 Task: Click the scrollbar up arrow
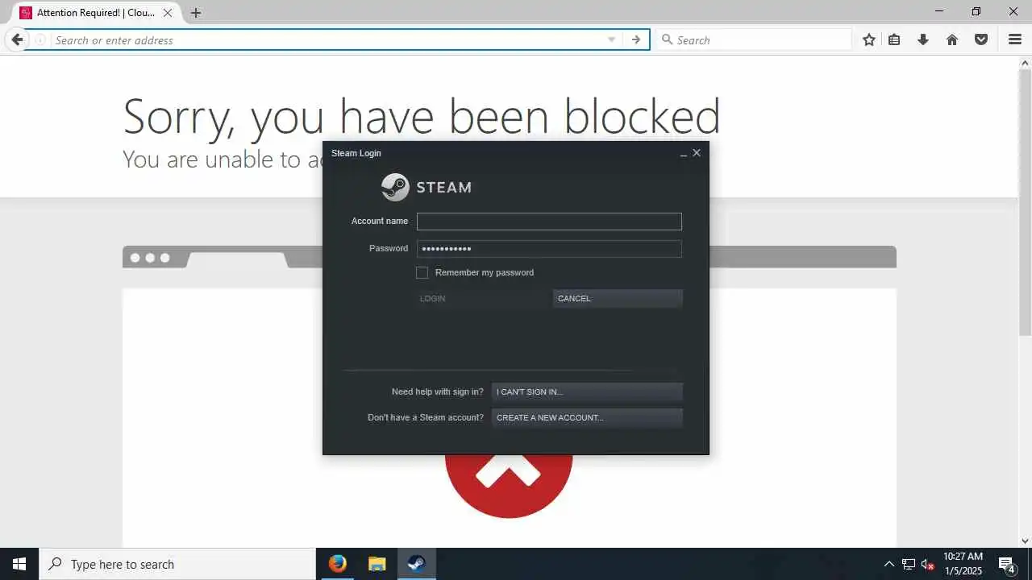point(1025,62)
